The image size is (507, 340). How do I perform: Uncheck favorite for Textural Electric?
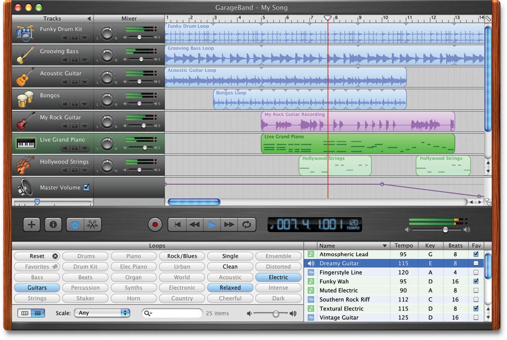pos(476,308)
